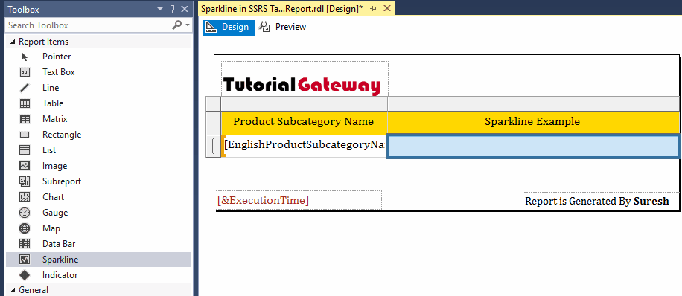
Task: Click the EnglishProductSubcategoryName data cell
Action: click(x=304, y=145)
